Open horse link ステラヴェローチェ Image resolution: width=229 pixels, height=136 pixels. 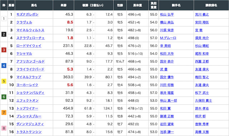click(x=30, y=38)
